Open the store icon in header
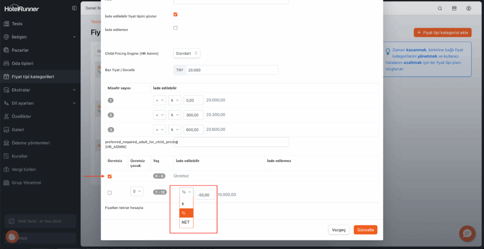 coord(454,9)
